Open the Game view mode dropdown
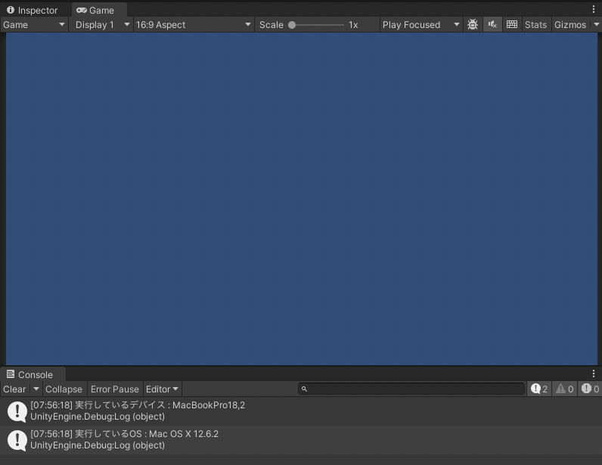This screenshot has height=465, width=602. [34, 25]
